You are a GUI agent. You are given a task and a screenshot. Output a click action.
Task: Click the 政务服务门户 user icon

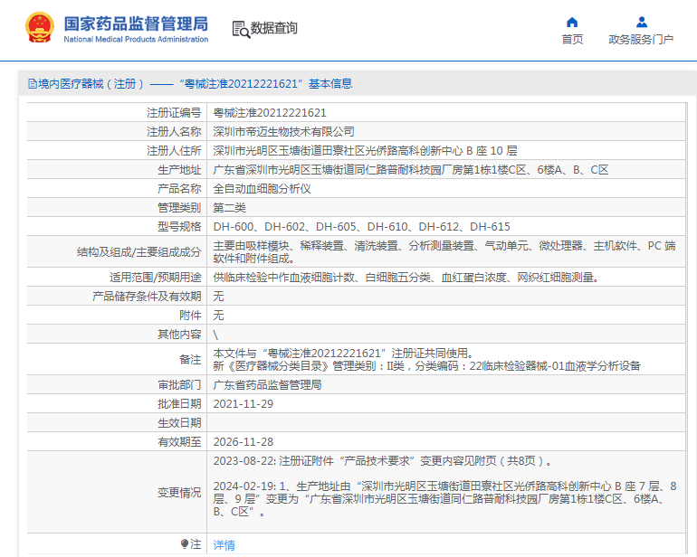pos(641,22)
